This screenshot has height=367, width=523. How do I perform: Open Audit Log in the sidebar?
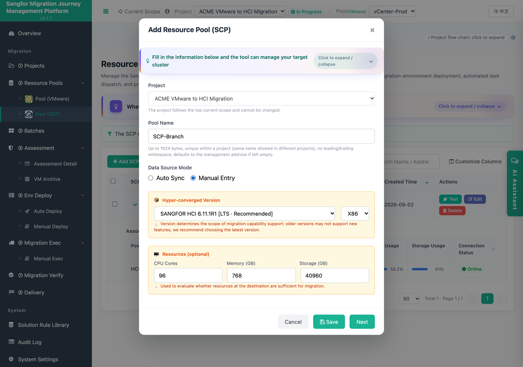[46, 342]
